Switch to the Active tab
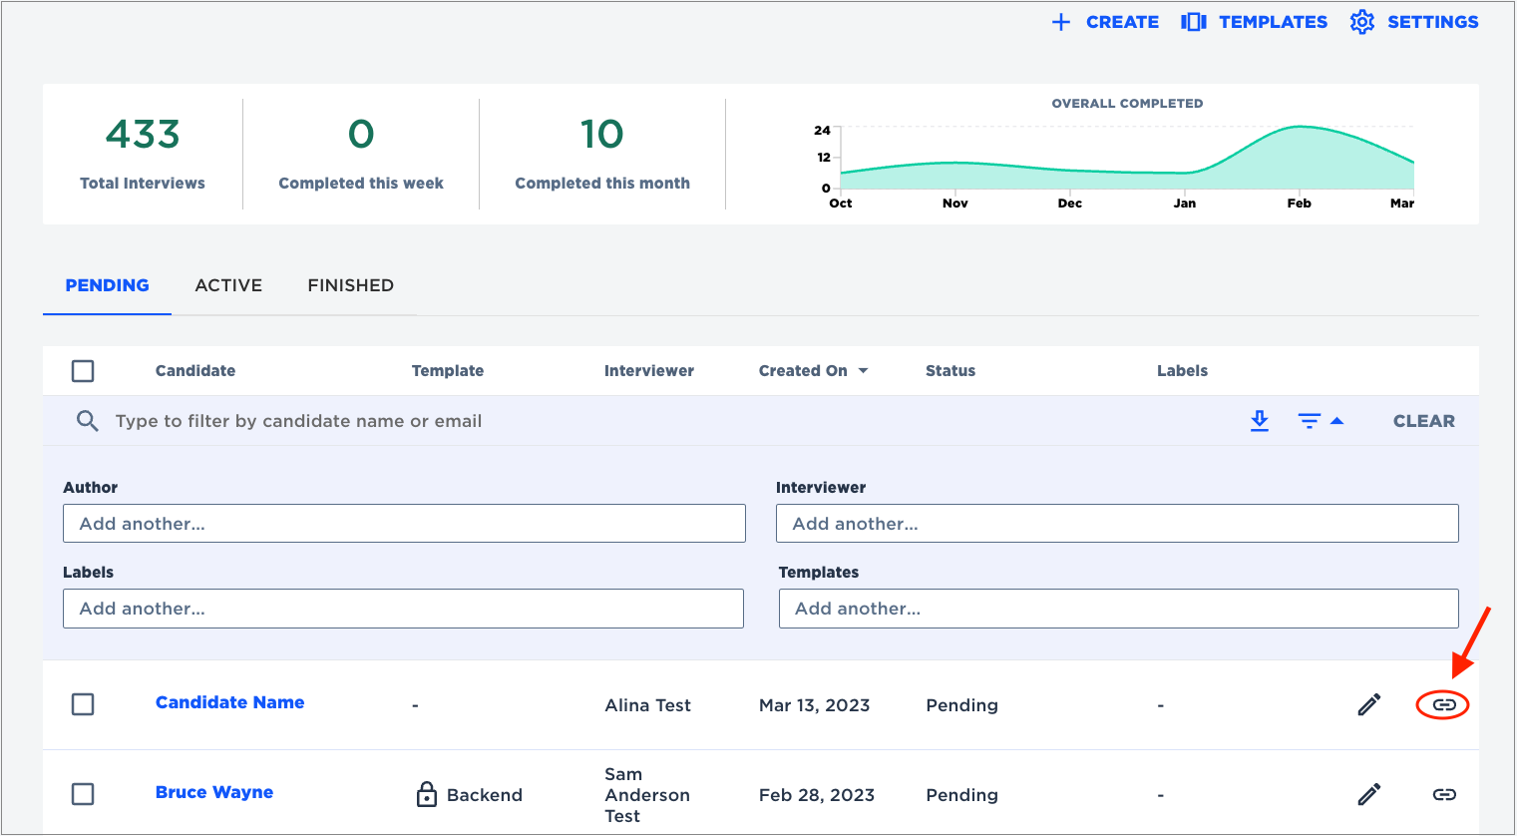Viewport: 1517px width, 836px height. (x=228, y=285)
